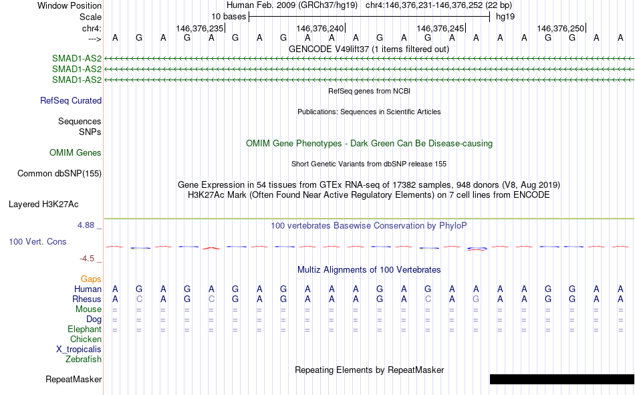Click '100 vertebrates Basewise Conservation by PhyloP' title
Viewport: 635px width, 395px height.
click(x=369, y=226)
